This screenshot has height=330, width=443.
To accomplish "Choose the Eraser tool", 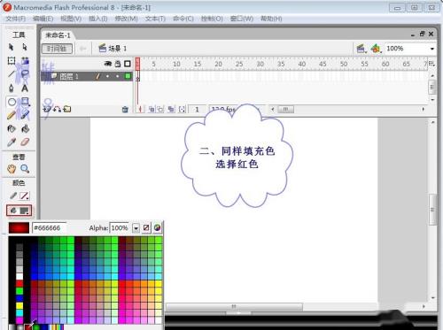I will pyautogui.click(x=25, y=142).
